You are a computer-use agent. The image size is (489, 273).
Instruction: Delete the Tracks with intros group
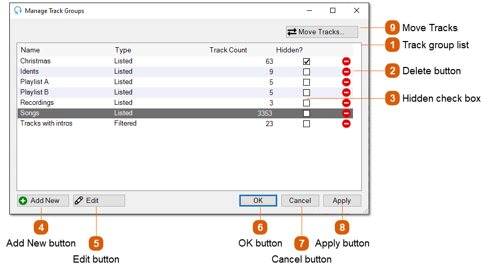(x=346, y=124)
